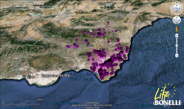Image resolution: width=184 pixels, height=109 pixels.
Task: Pan map right with move joystick arrow
Action: (x=180, y=20)
